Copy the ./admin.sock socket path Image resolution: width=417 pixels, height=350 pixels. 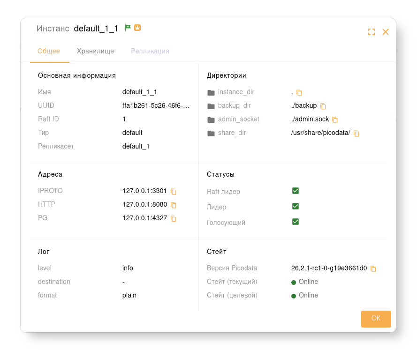coord(335,120)
